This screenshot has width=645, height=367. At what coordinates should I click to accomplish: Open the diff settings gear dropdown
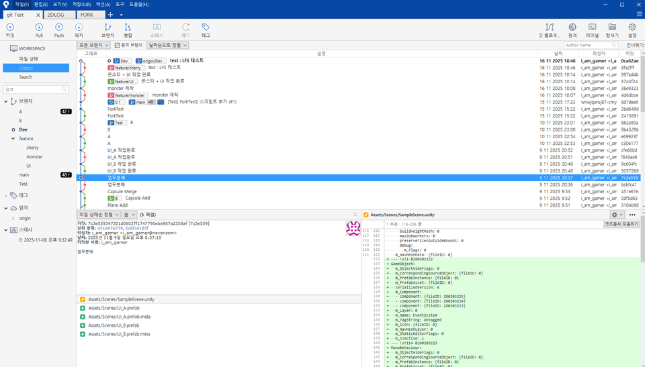(617, 215)
